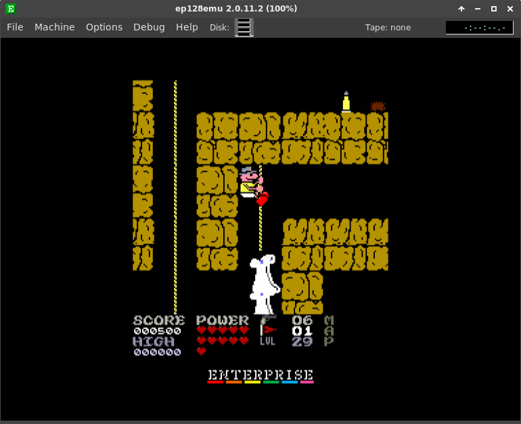Click the single heart in third power row
Screen dimensions: 521x424
click(x=202, y=351)
